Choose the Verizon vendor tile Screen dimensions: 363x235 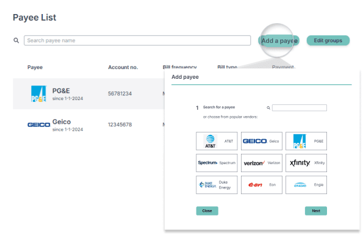(x=262, y=163)
